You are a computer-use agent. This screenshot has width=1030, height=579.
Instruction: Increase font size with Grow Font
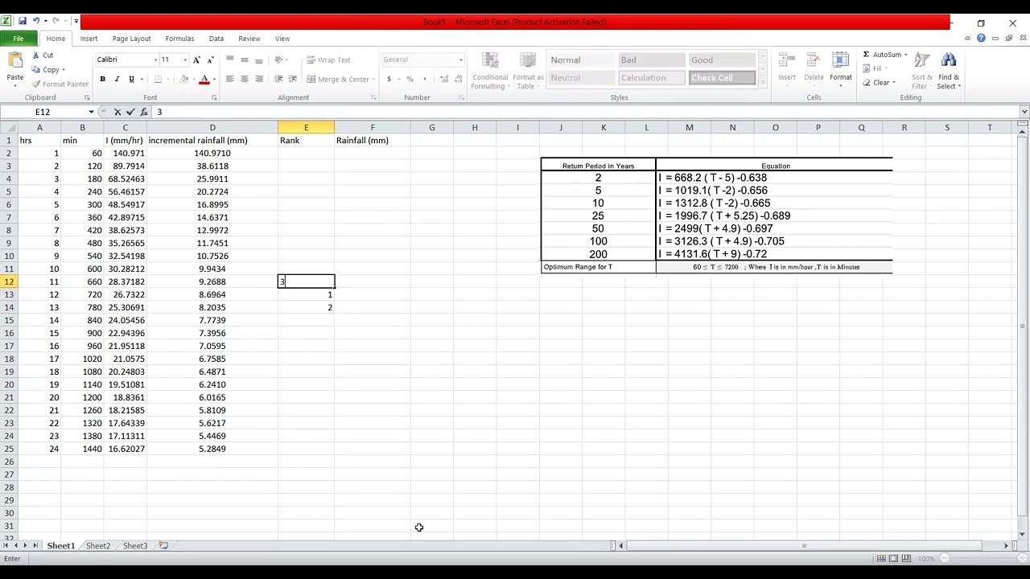tap(196, 60)
